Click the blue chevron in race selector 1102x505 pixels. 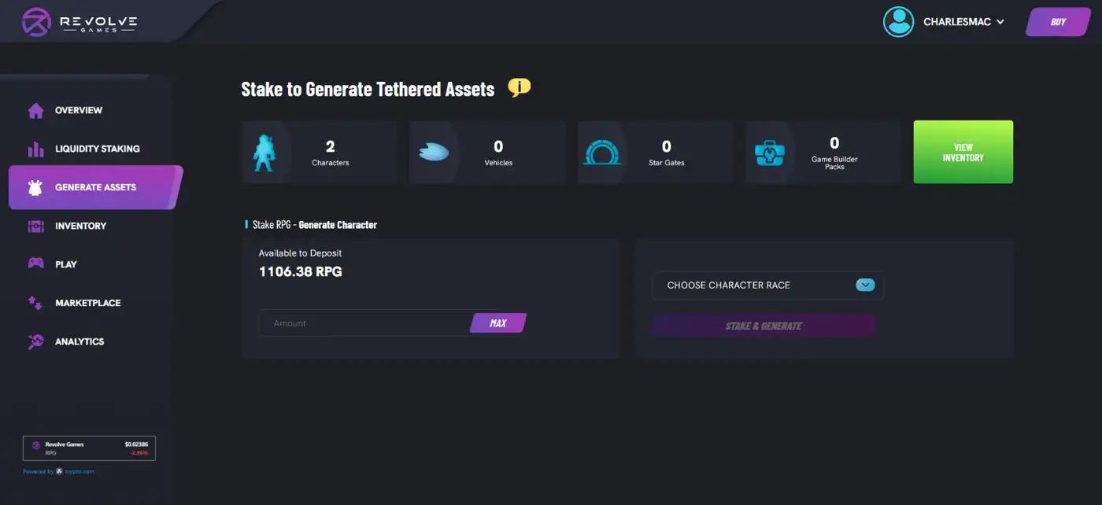click(865, 286)
